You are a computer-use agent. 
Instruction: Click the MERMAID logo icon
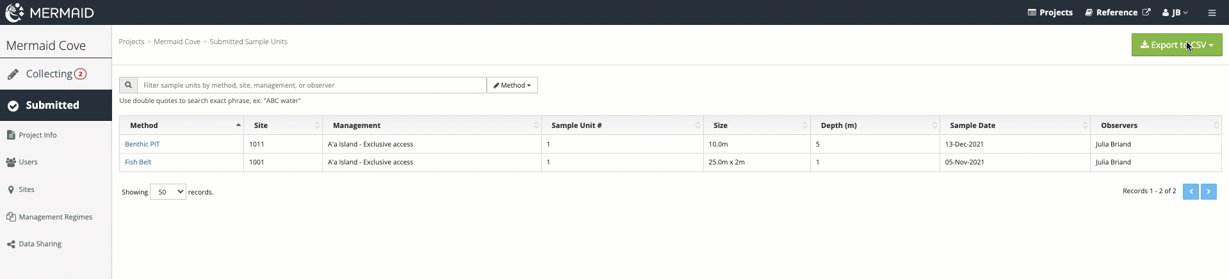click(14, 12)
